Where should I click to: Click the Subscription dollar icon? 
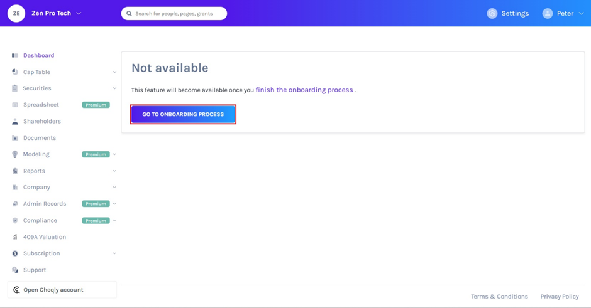(15, 253)
